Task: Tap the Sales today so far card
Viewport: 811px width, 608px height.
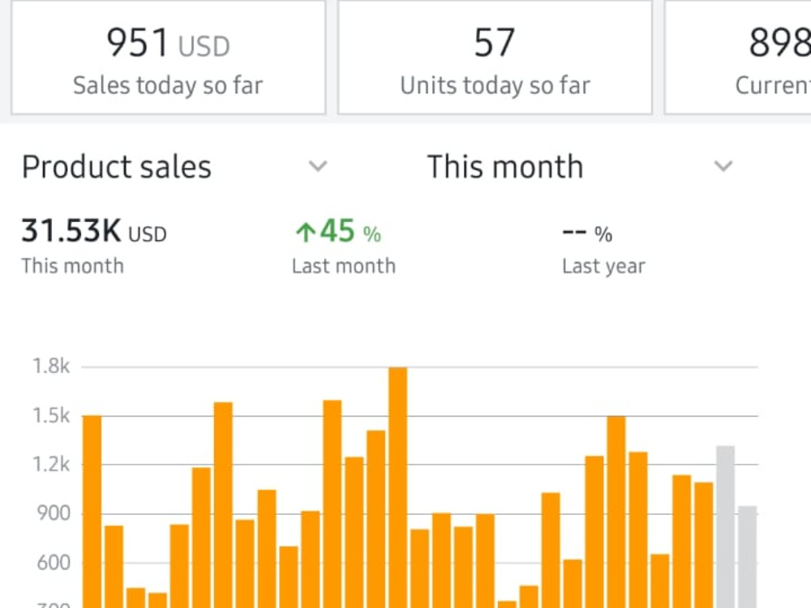Action: (169, 57)
